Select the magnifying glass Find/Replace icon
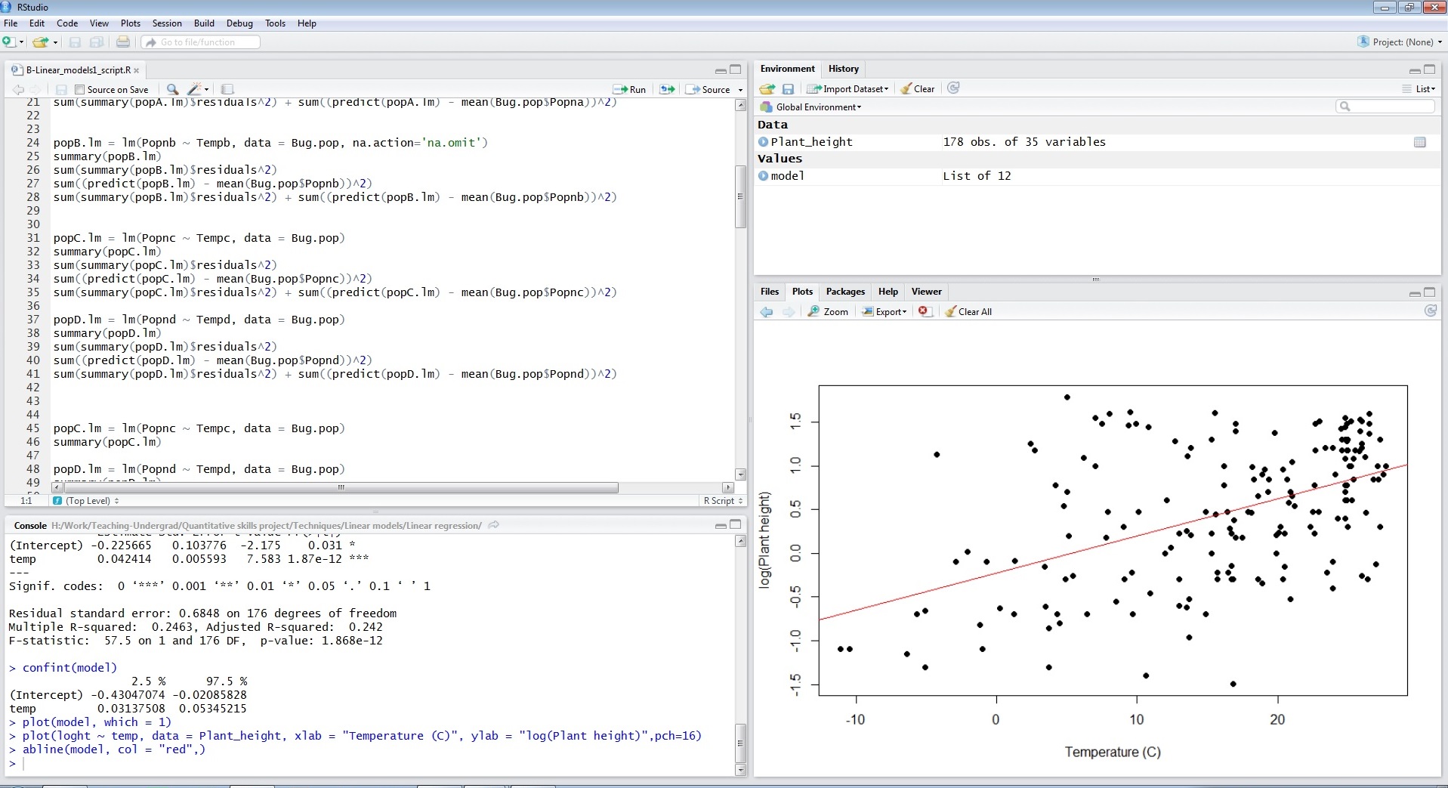1448x788 pixels. tap(172, 89)
